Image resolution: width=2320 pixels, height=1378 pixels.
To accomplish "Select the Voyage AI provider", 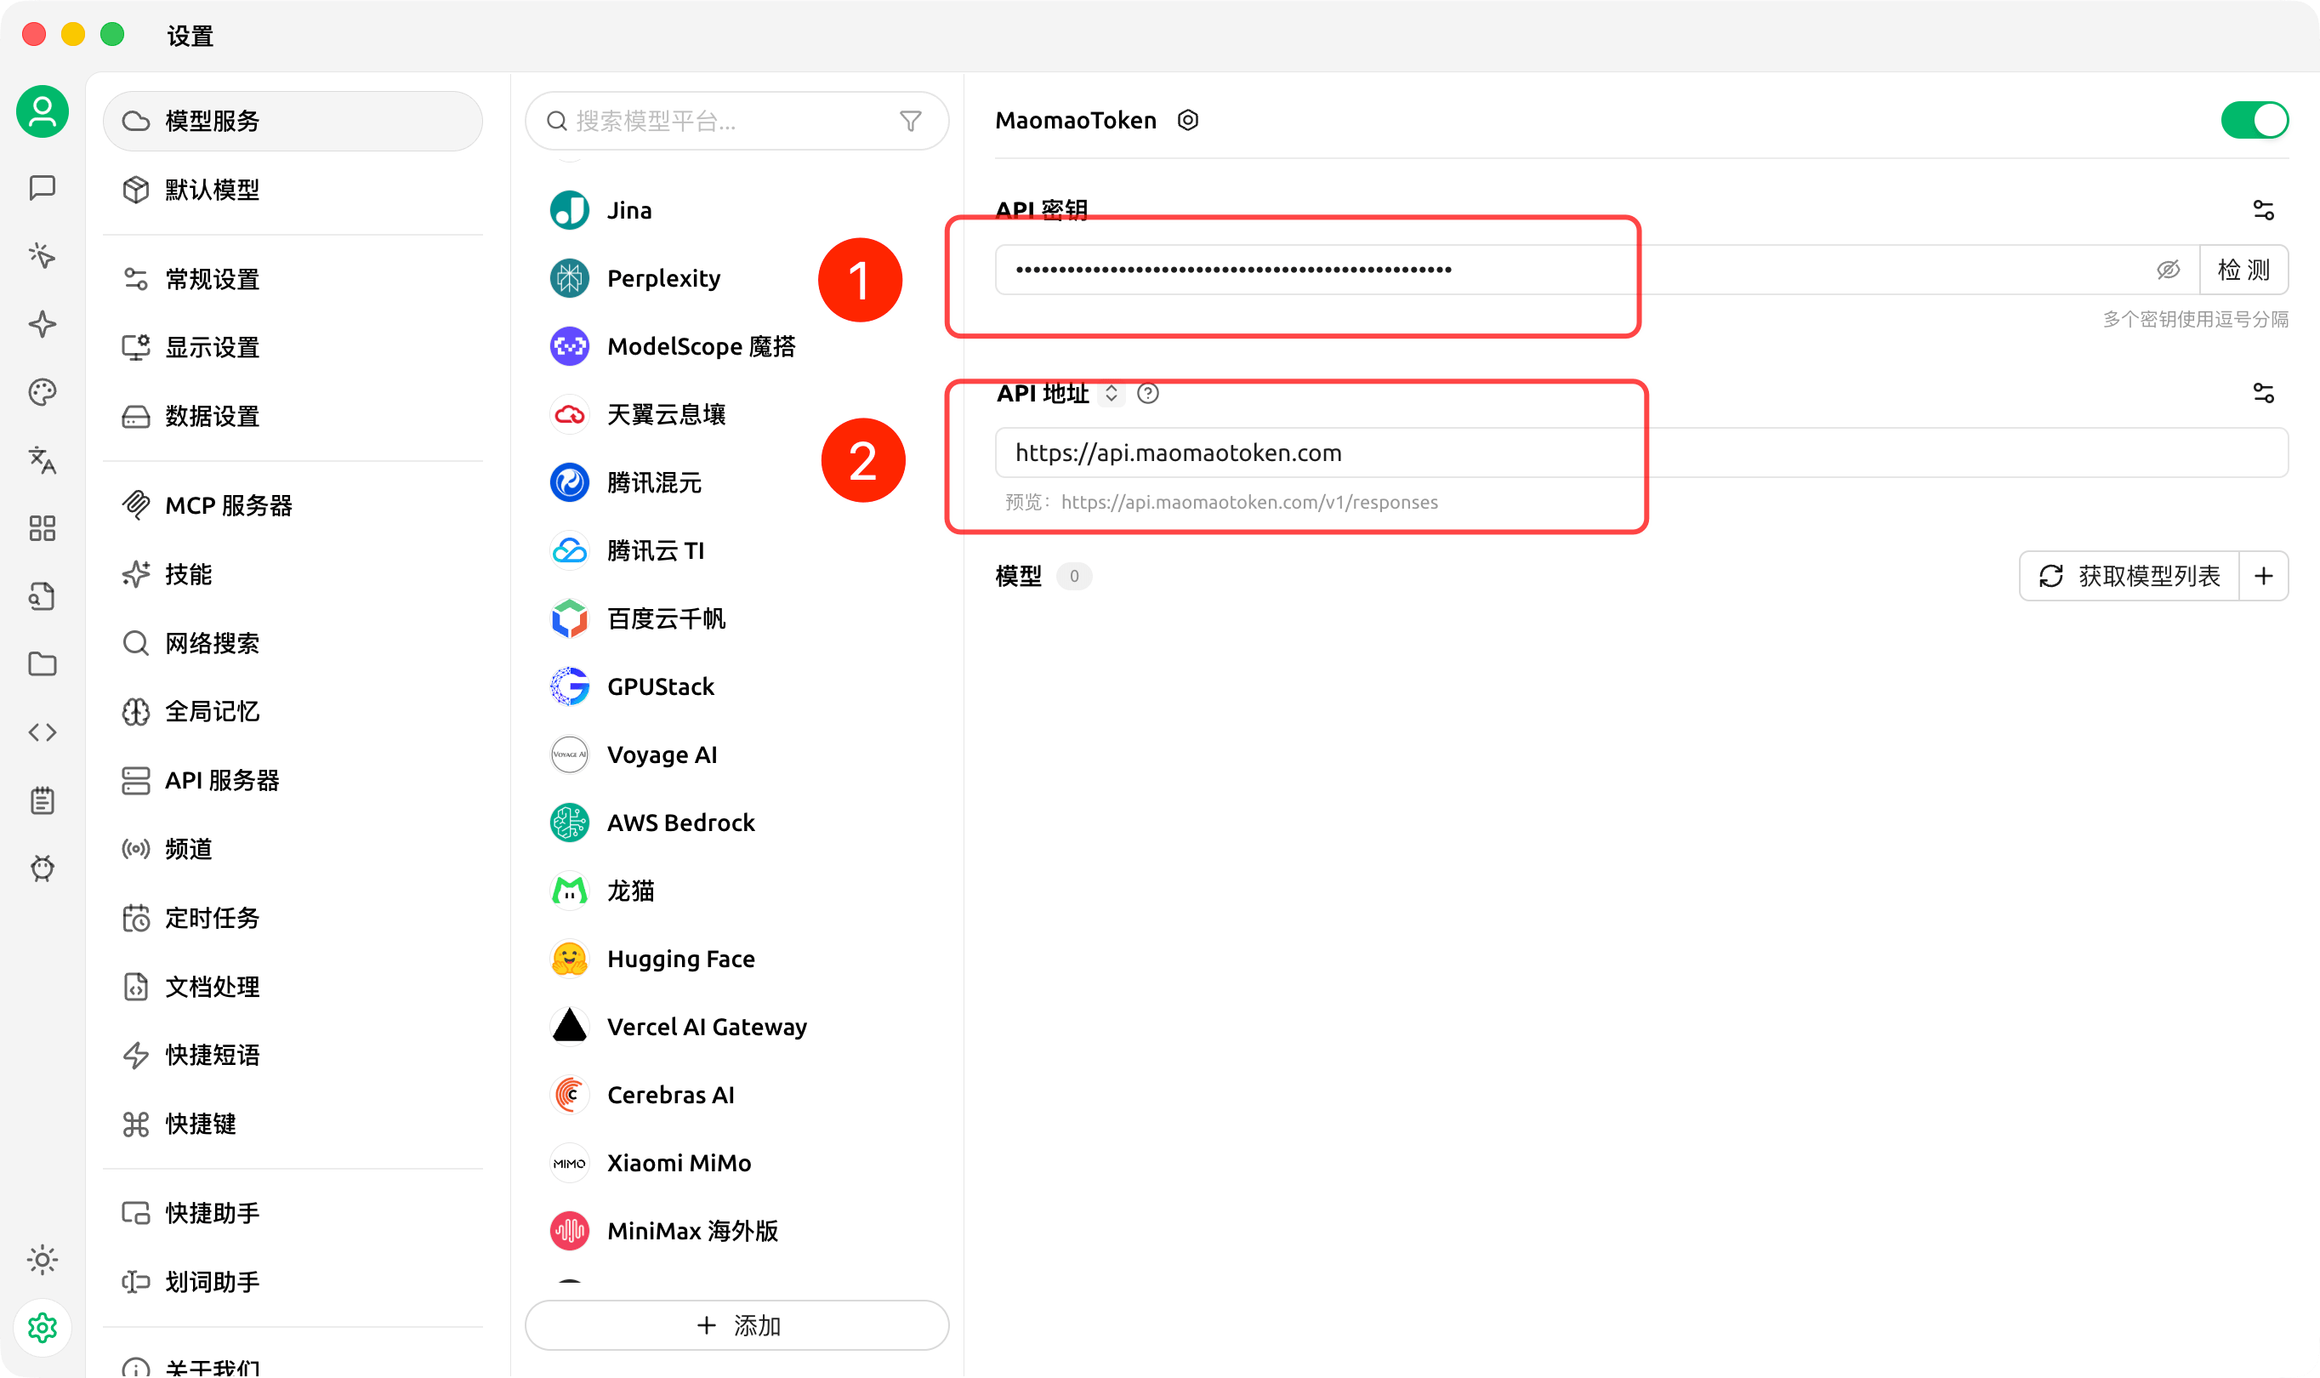I will click(737, 755).
